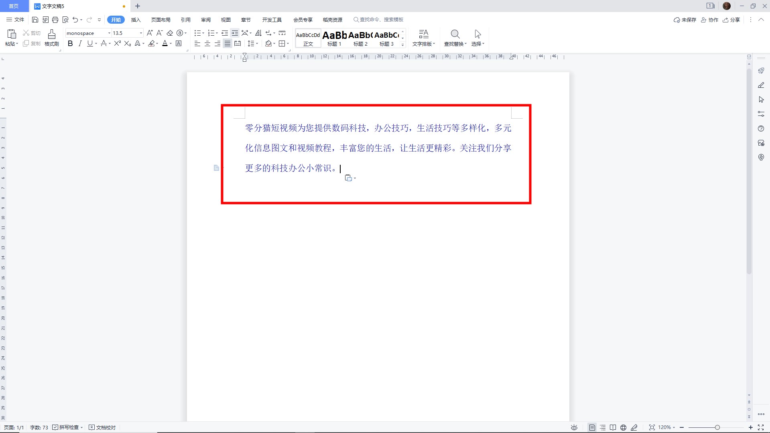Viewport: 770px width, 433px height.
Task: Open the spell check (拼写检查) in status bar
Action: click(x=67, y=427)
